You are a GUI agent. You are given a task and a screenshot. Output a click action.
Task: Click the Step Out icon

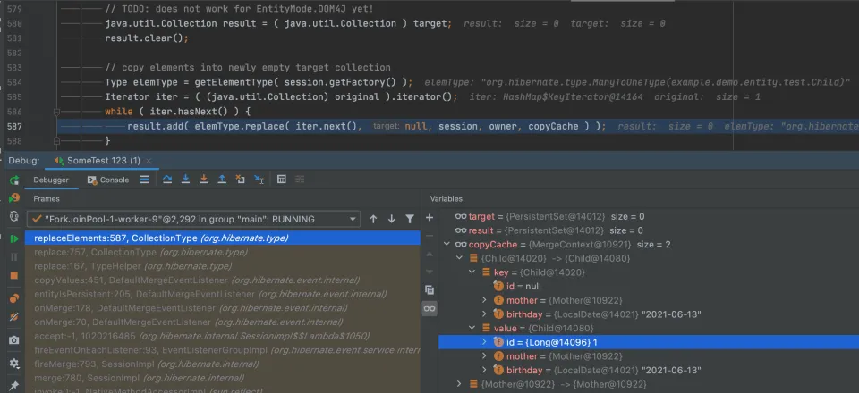222,180
